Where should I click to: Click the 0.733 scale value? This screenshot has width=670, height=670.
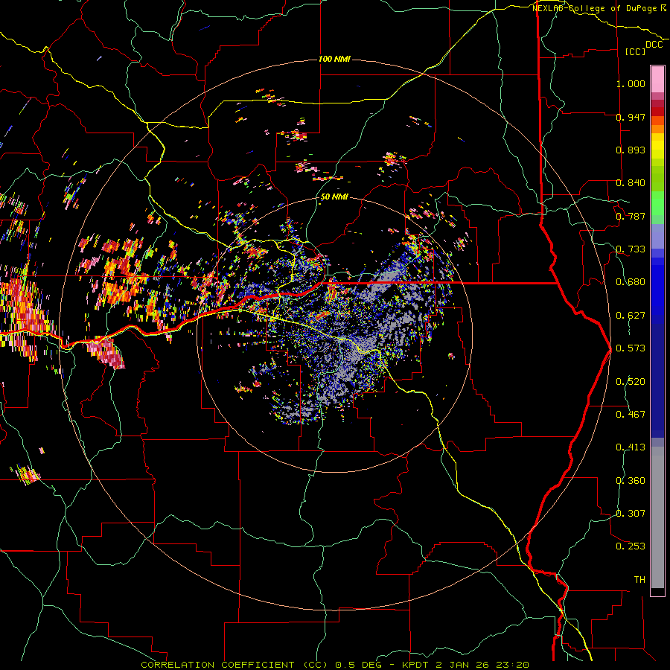pyautogui.click(x=631, y=249)
